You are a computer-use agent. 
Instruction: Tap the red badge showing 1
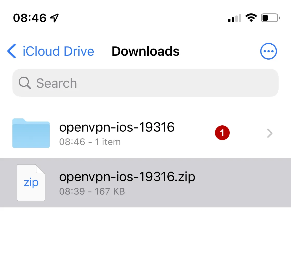222,133
